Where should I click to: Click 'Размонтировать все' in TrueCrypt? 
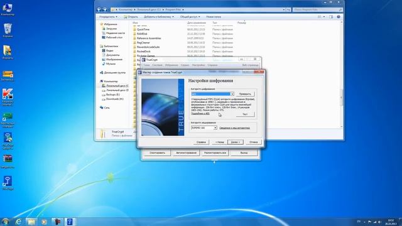pyautogui.click(x=215, y=153)
